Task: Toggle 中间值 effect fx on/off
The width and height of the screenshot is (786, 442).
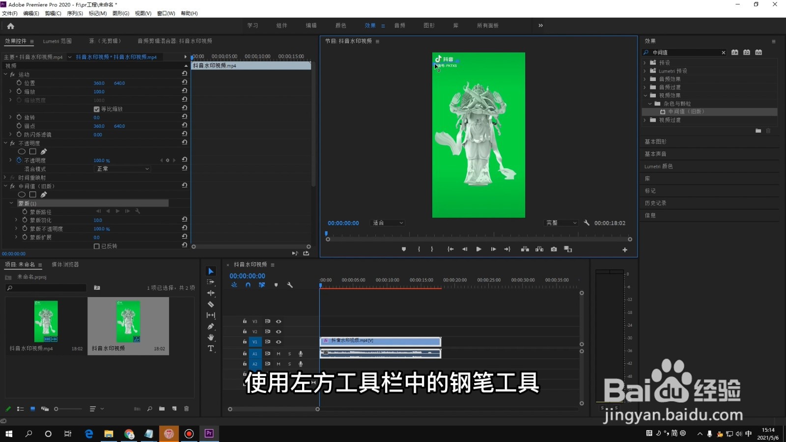Action: tap(12, 186)
